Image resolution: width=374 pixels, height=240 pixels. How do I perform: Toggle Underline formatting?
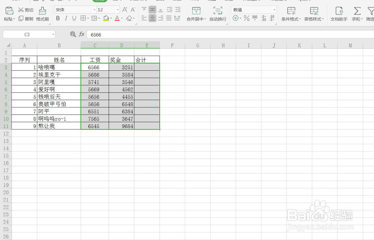coord(74,18)
